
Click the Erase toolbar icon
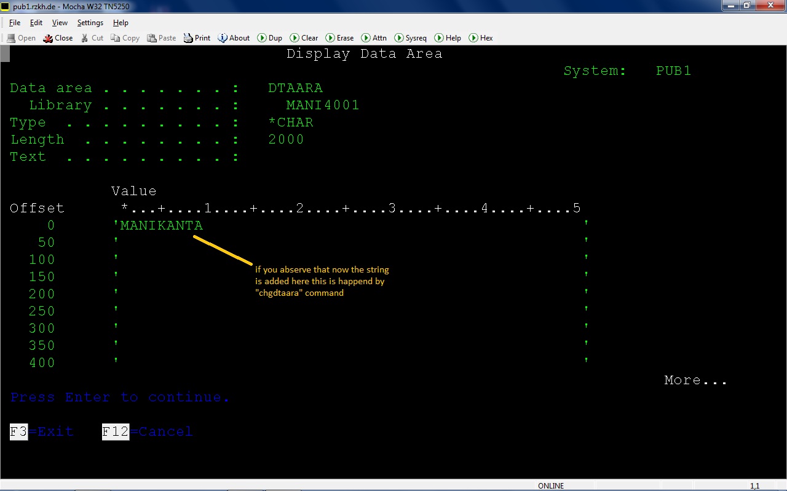(339, 37)
